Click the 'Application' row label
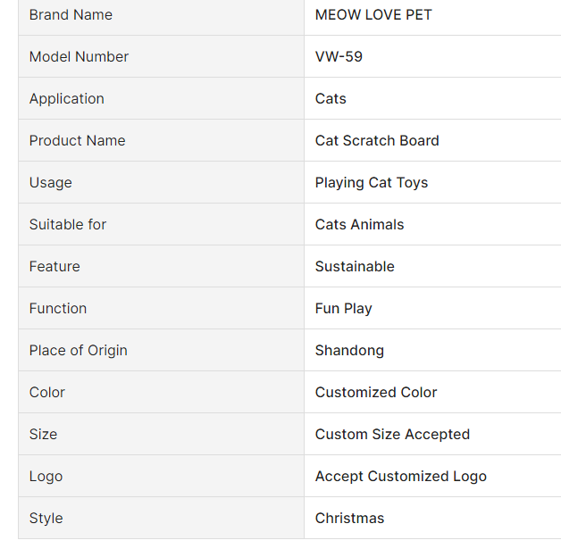Image resolution: width=561 pixels, height=557 pixels. point(66,98)
